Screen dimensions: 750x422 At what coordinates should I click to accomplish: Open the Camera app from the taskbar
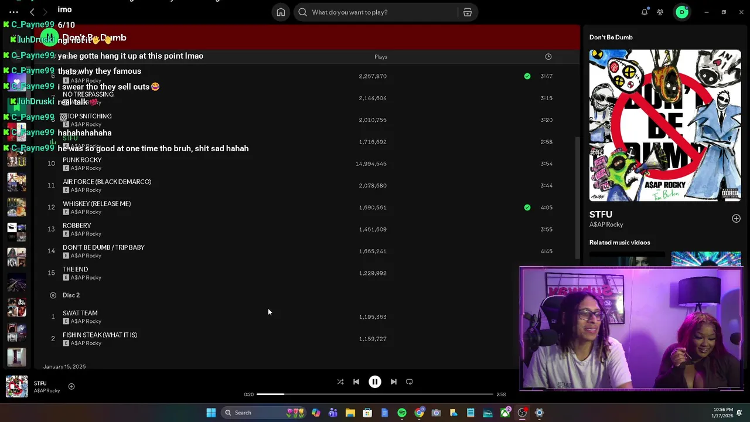436,413
